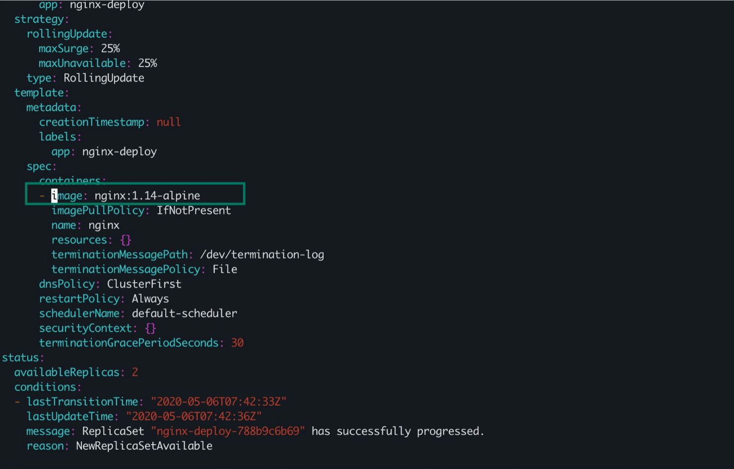This screenshot has width=734, height=469.
Task: Click the 'schedulerName' key
Action: point(79,314)
